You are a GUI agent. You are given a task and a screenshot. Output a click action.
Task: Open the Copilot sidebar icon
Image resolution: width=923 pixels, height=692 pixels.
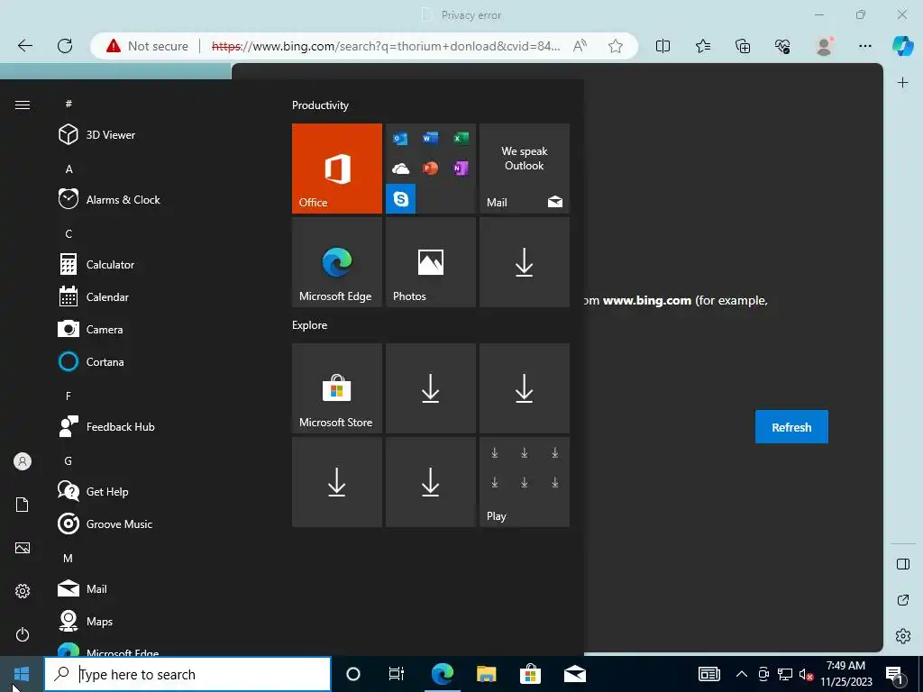902,46
